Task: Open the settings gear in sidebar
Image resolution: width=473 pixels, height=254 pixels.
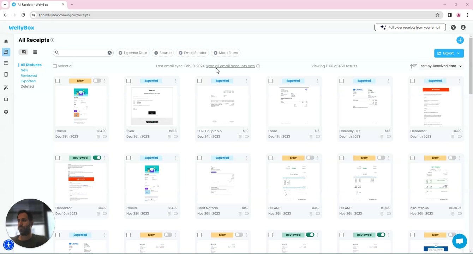Action: [x=6, y=112]
